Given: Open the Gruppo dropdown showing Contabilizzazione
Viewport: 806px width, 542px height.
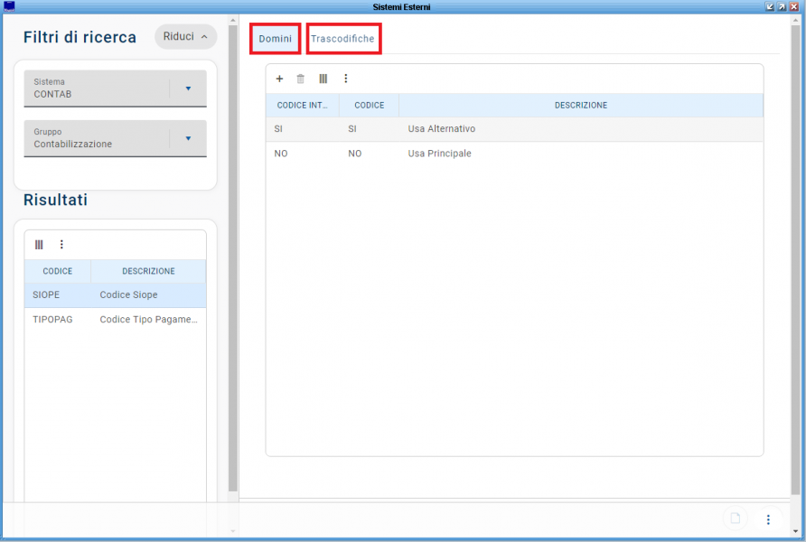Looking at the screenshot, I should point(115,138).
